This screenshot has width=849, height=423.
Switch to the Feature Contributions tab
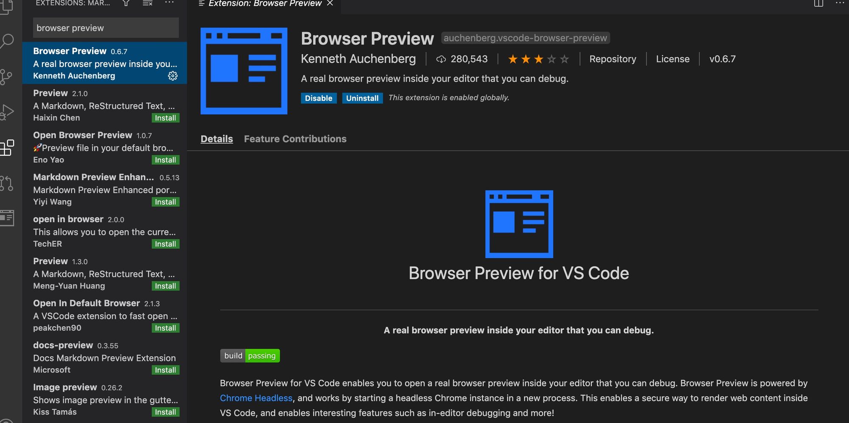(x=295, y=139)
